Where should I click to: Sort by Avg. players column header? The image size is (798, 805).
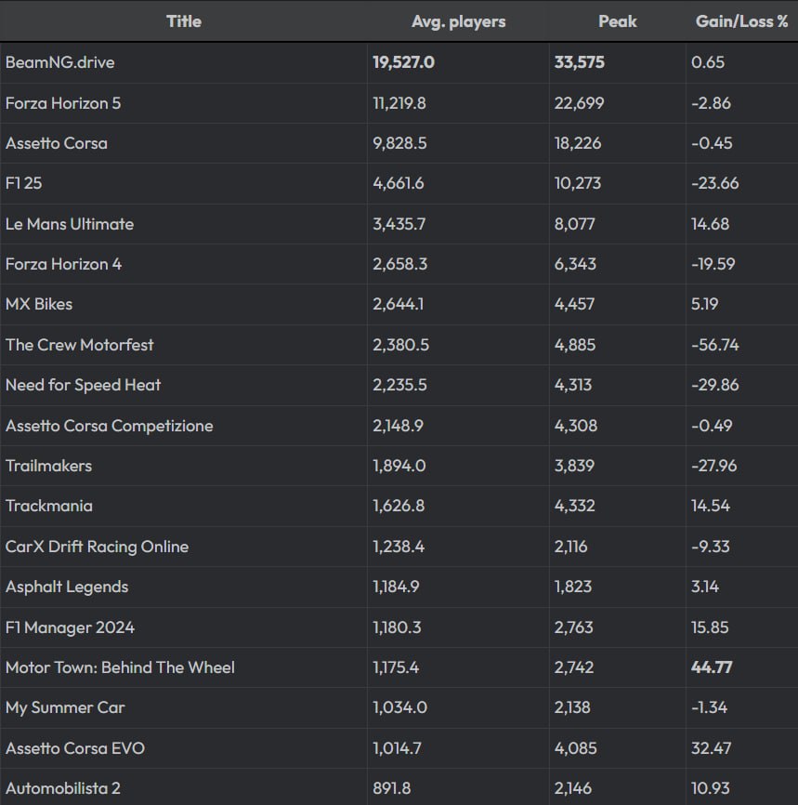coord(458,21)
